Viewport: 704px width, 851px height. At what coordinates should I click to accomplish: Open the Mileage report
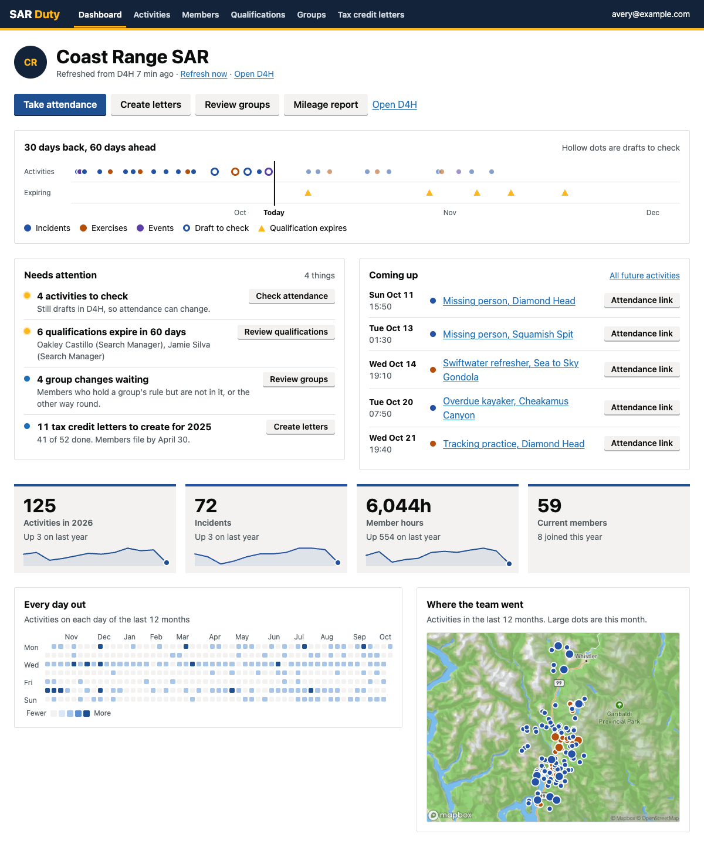(x=326, y=104)
